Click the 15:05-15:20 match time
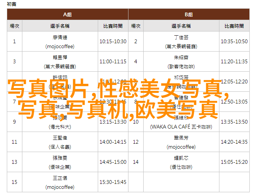Image resolution: width=263 pixels, height=193 pixels. pyautogui.click(x=234, y=162)
